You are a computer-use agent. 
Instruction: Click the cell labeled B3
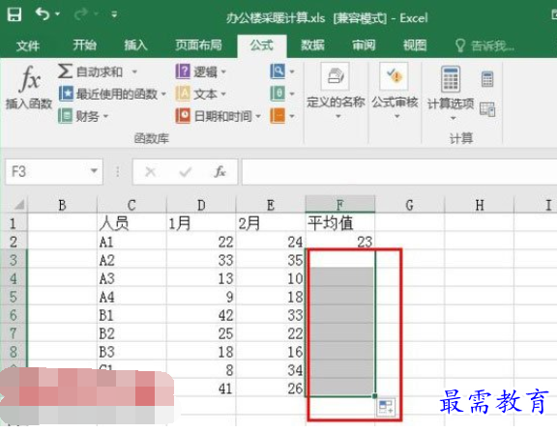tap(132, 352)
